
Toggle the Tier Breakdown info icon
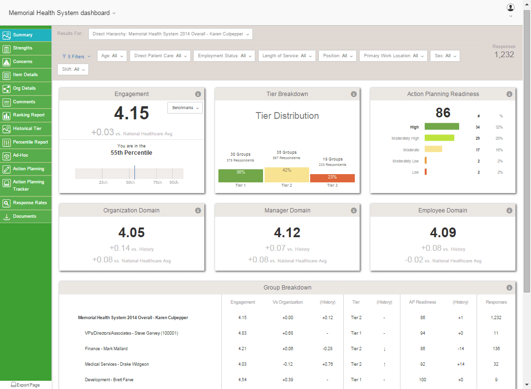tap(353, 94)
